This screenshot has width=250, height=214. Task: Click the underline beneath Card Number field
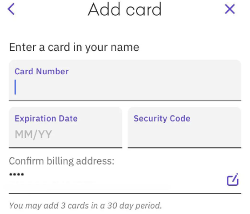tap(125, 101)
